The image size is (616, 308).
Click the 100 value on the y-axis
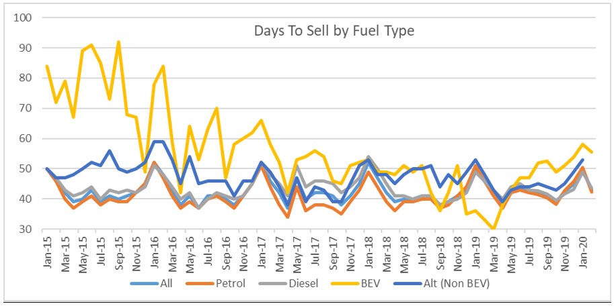click(27, 17)
